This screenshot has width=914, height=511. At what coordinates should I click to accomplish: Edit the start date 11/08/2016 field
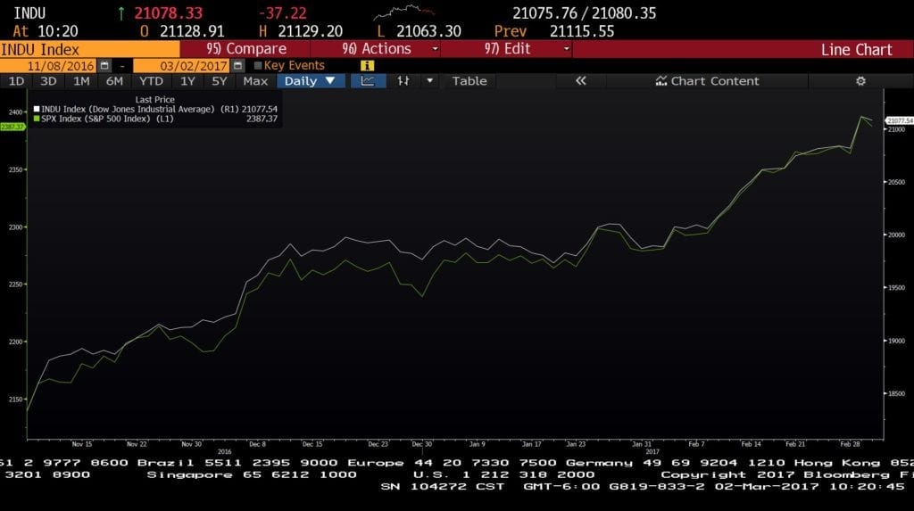point(49,65)
